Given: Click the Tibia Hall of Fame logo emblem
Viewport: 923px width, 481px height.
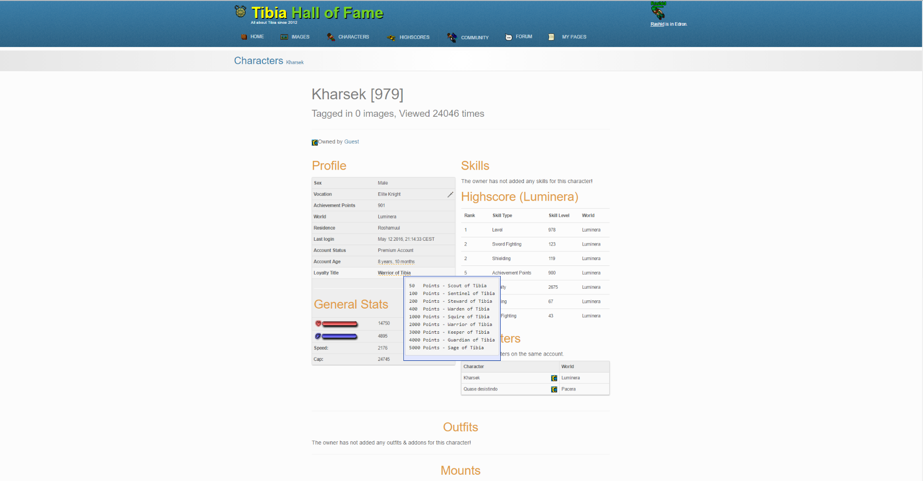Looking at the screenshot, I should pyautogui.click(x=240, y=11).
